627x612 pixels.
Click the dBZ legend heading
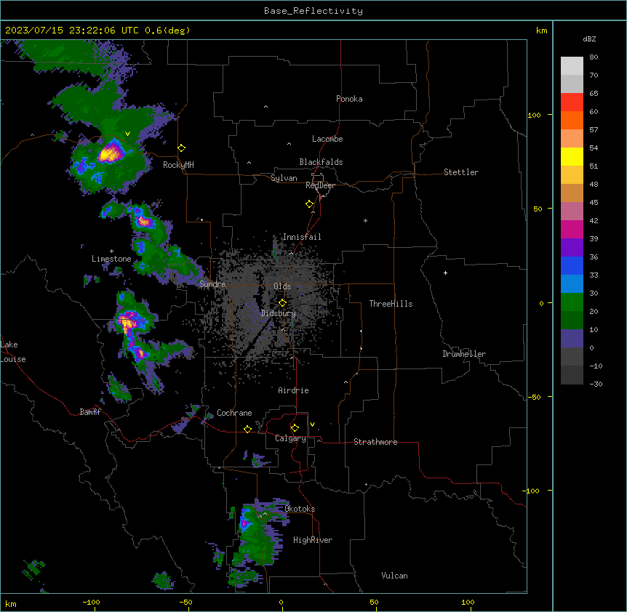point(589,39)
